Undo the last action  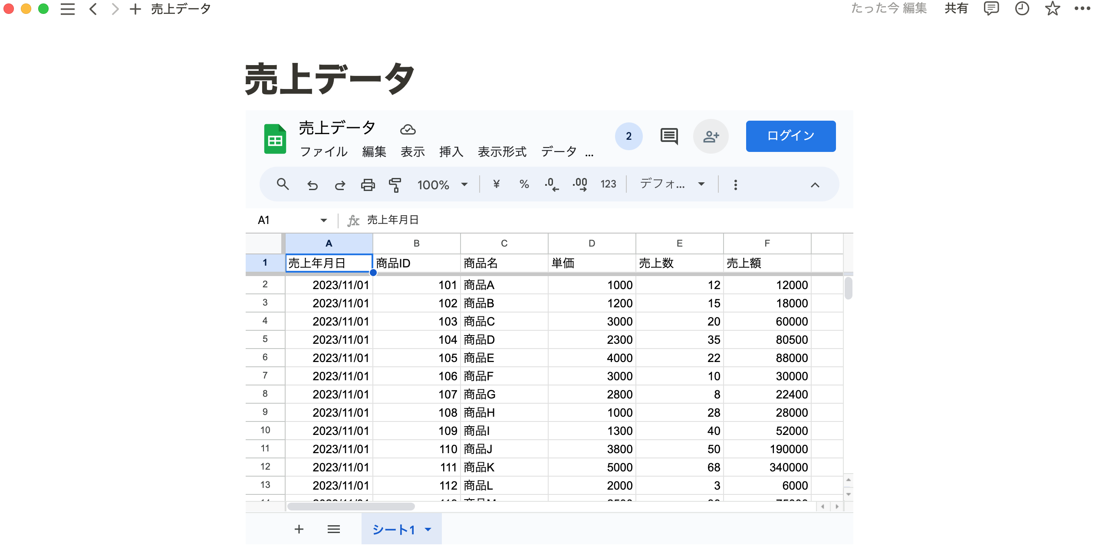(x=313, y=185)
